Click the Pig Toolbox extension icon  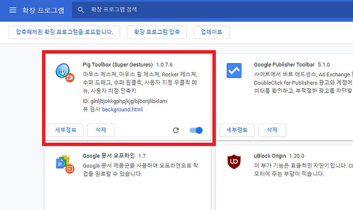click(65, 73)
